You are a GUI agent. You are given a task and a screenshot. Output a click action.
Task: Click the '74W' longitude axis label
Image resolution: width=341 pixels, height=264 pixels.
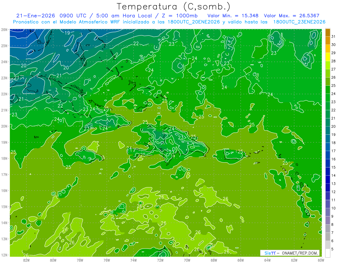[x=134, y=260]
